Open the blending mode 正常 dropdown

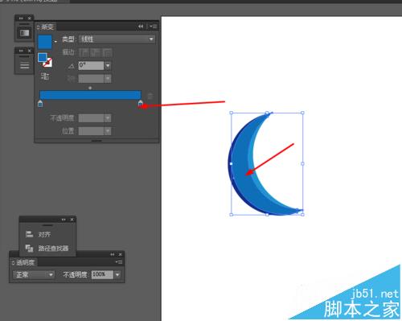(x=34, y=274)
